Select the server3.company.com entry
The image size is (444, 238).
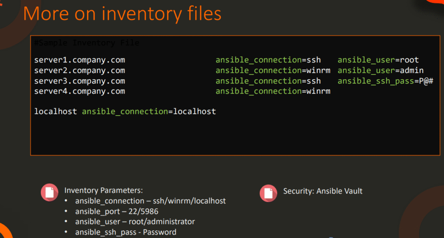click(x=80, y=81)
